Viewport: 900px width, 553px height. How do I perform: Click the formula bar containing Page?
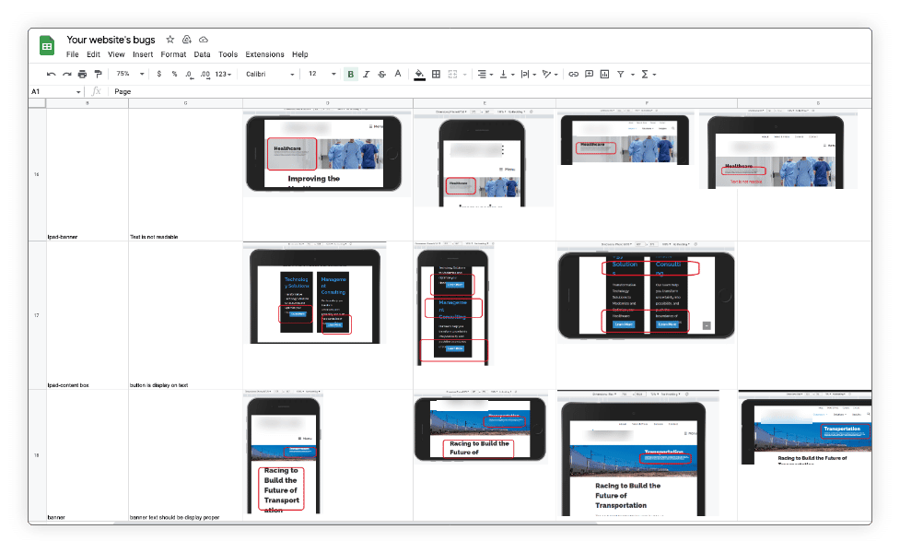coord(461,91)
